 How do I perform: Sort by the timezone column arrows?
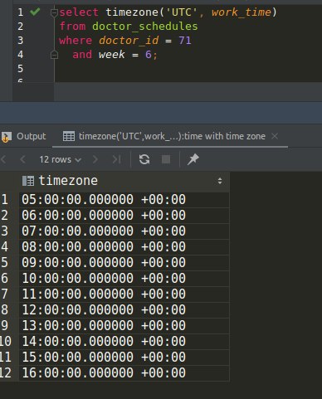pos(220,181)
